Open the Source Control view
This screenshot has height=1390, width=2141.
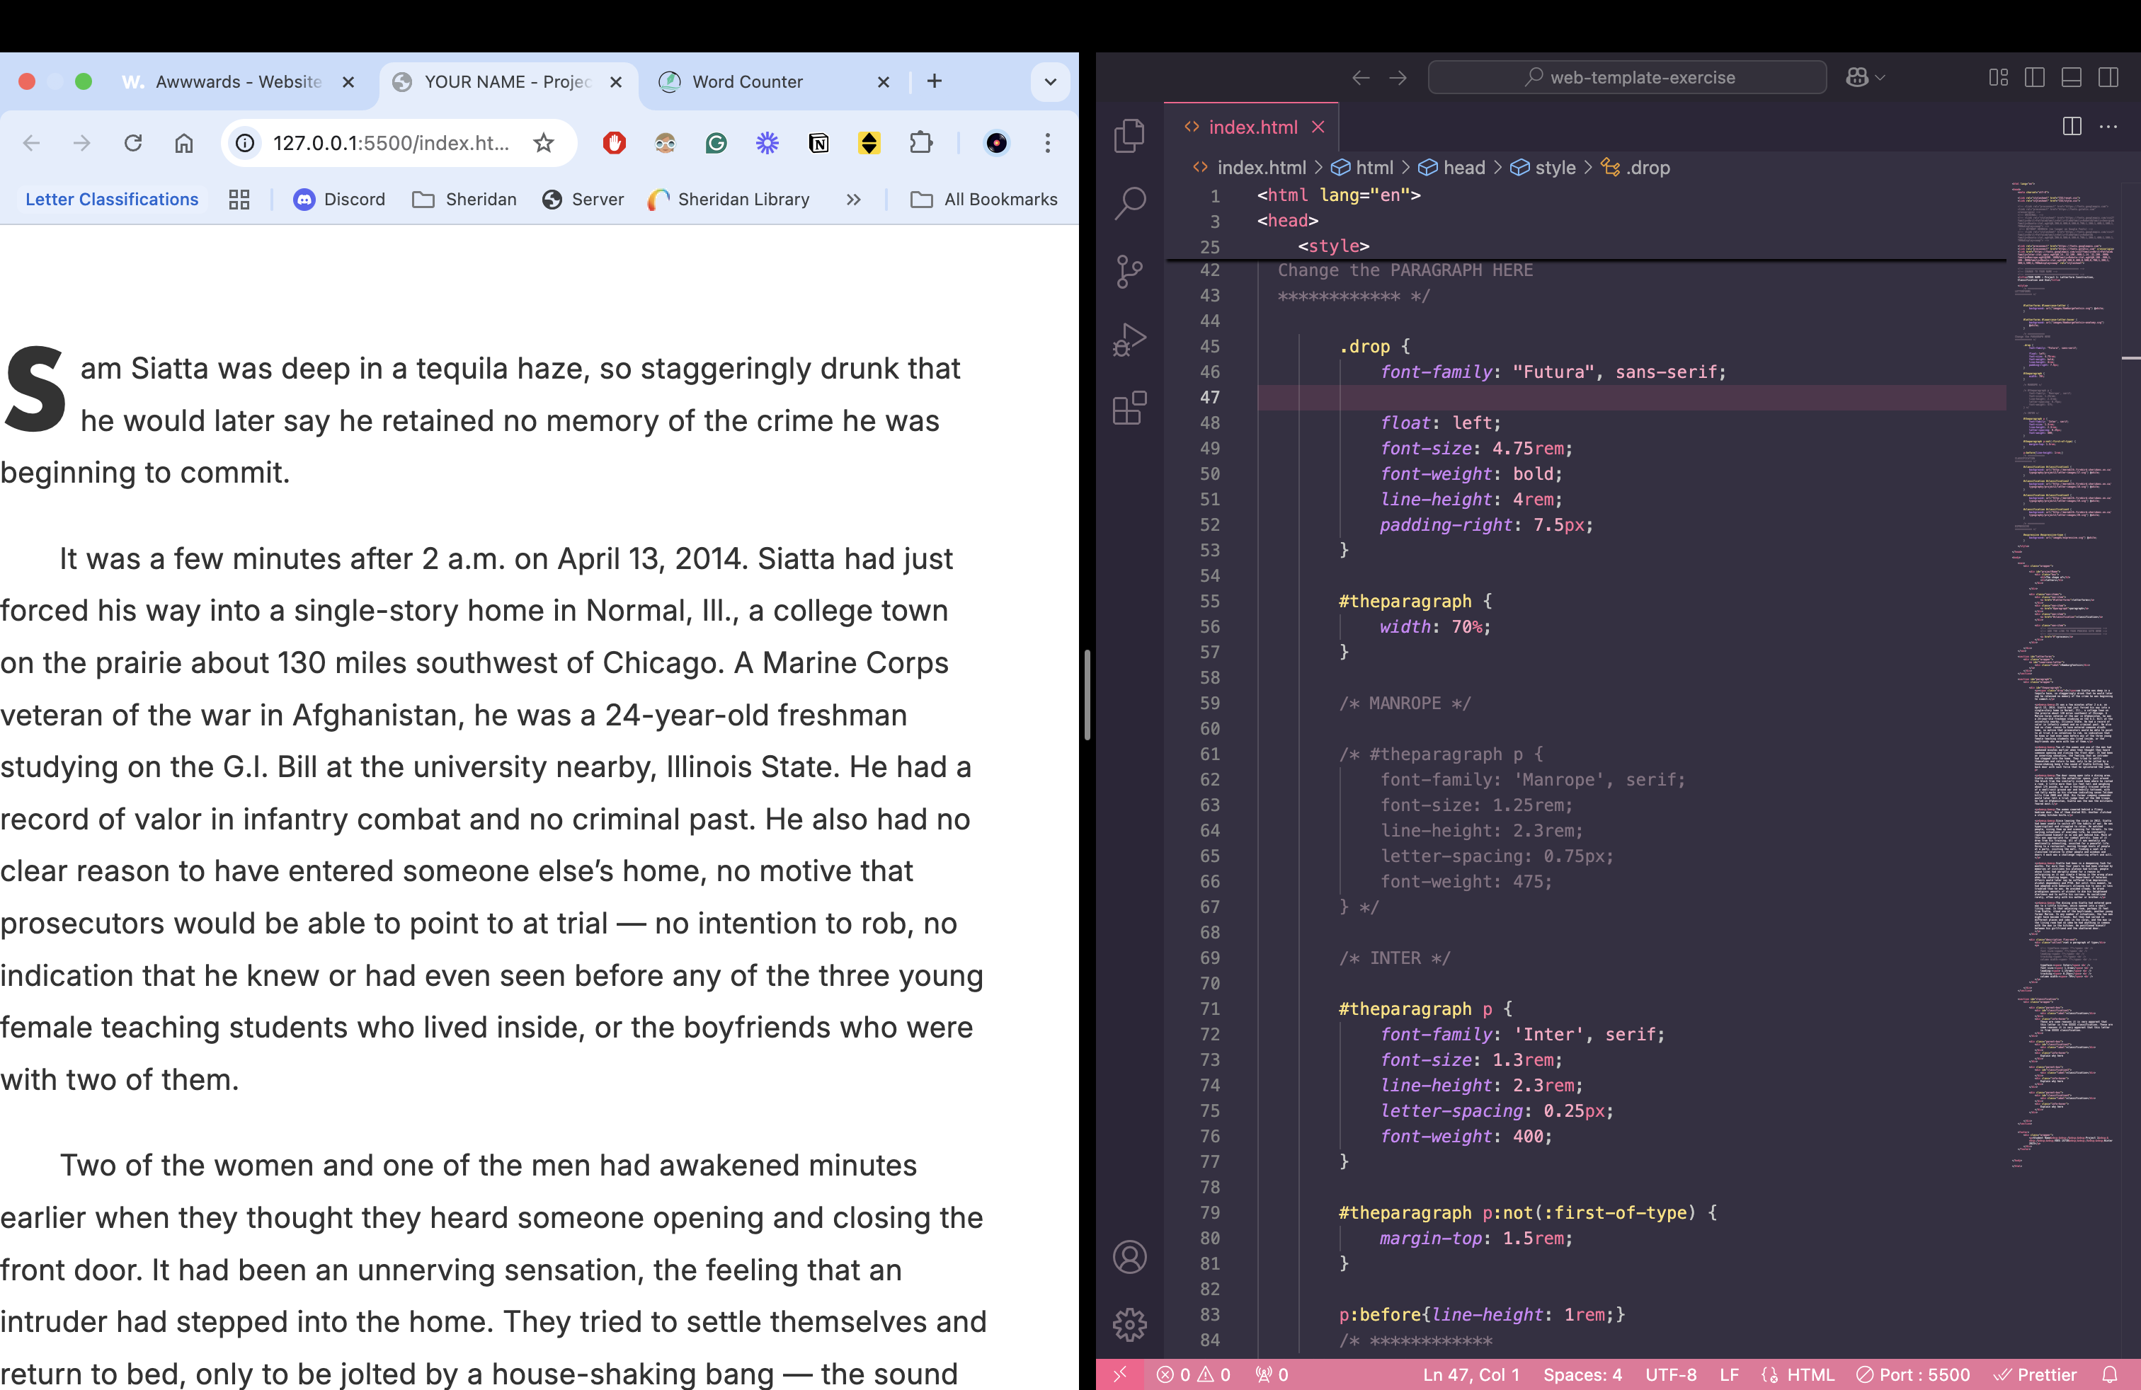pos(1129,272)
